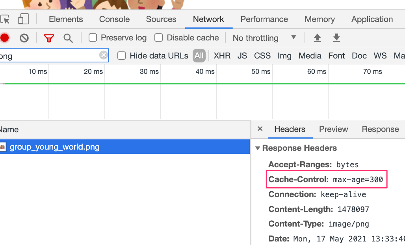Filter requests by Img type
405x245 pixels.
[284, 56]
